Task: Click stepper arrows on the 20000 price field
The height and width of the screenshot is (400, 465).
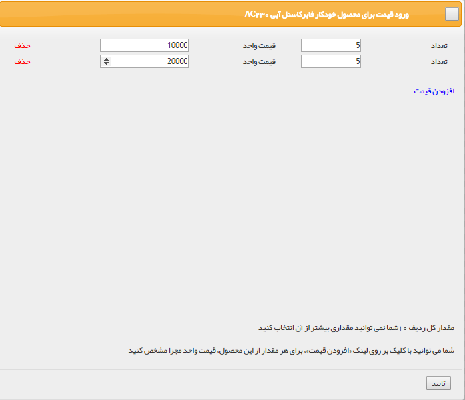Action: pos(107,61)
